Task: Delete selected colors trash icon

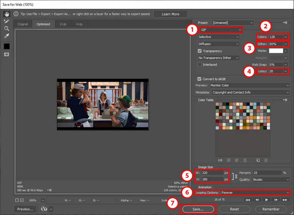Action: coord(266,160)
